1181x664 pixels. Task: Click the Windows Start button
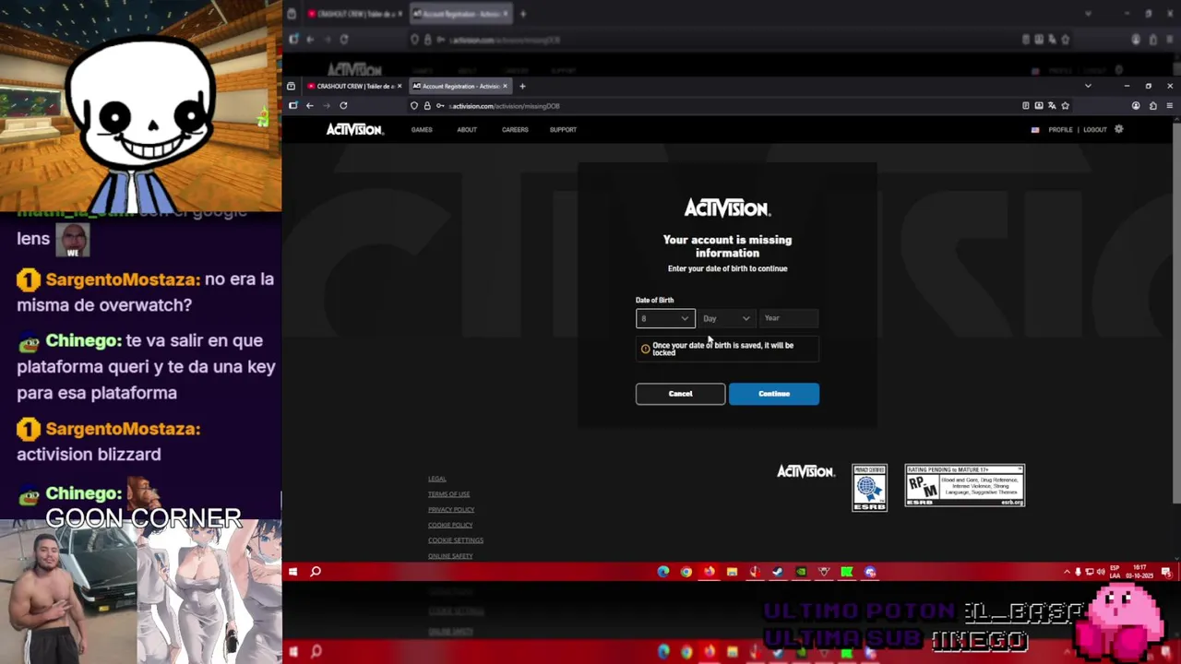(x=292, y=572)
